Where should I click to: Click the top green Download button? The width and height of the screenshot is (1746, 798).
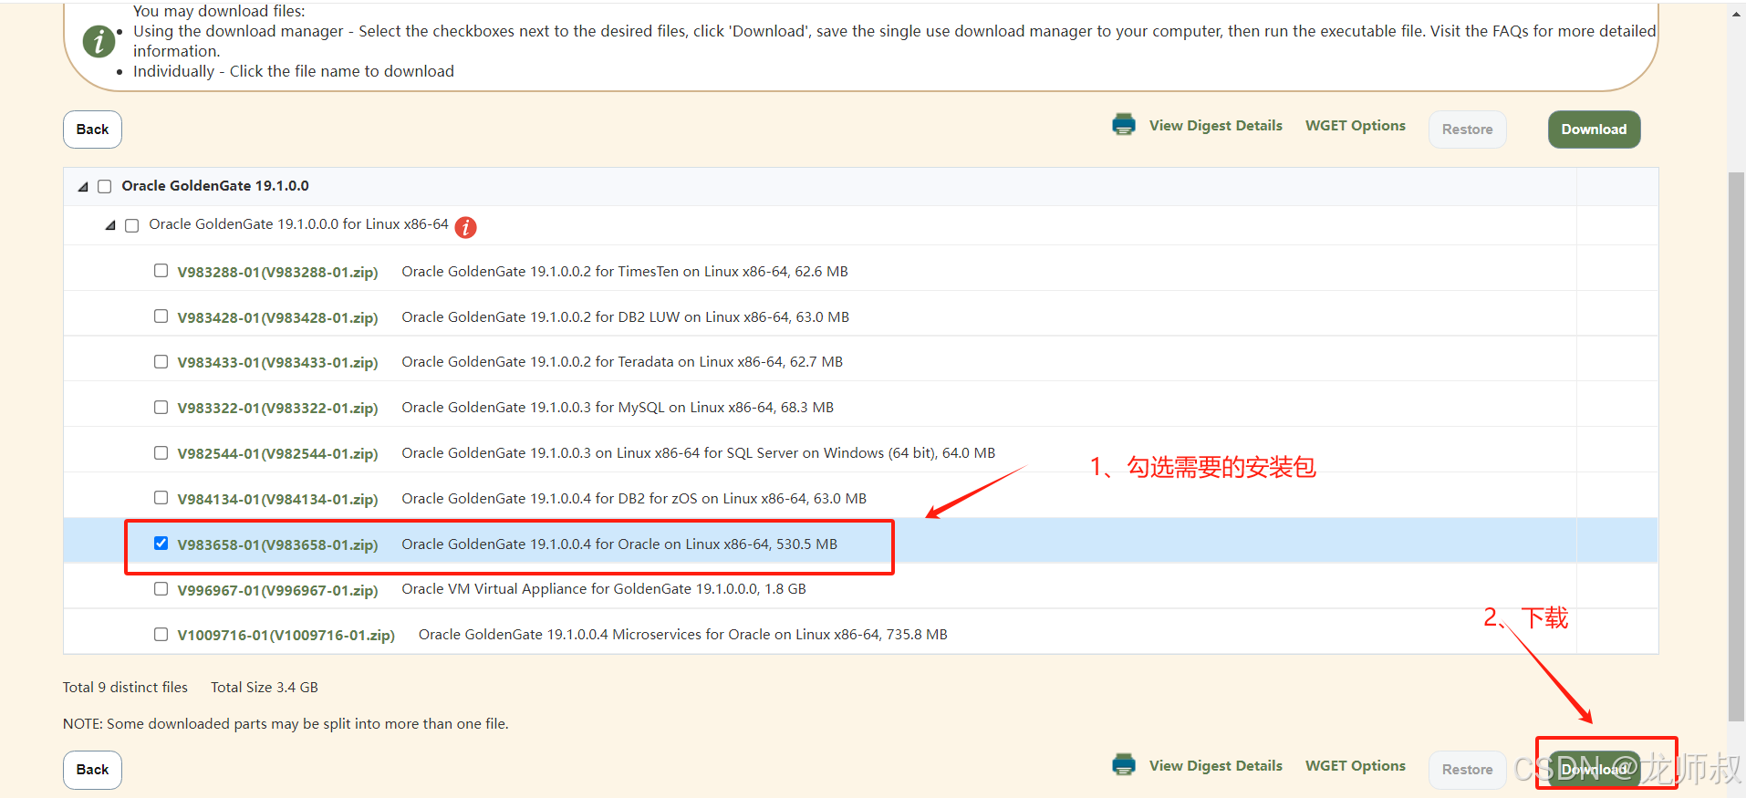pos(1594,130)
